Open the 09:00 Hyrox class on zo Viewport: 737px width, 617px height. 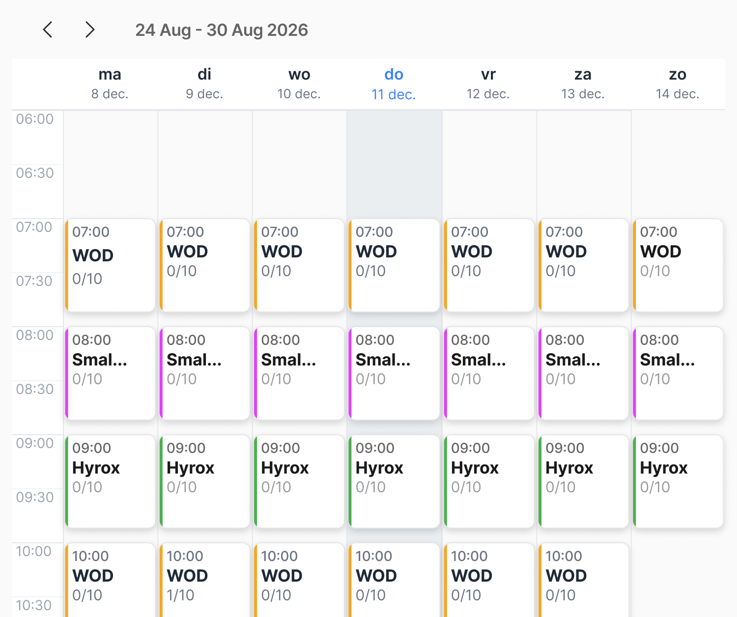click(x=678, y=481)
